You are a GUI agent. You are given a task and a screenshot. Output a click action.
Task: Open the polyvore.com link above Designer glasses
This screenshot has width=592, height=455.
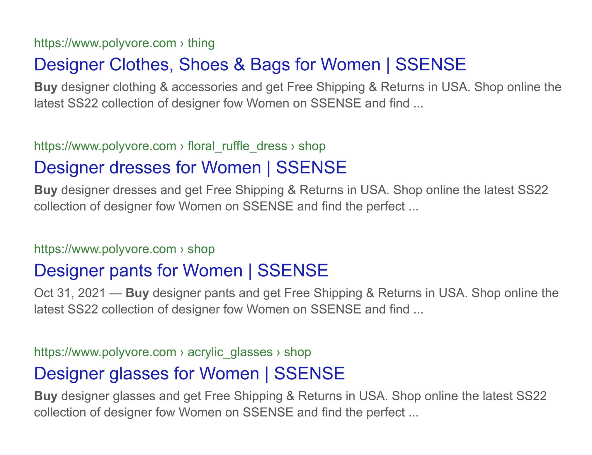[104, 352]
